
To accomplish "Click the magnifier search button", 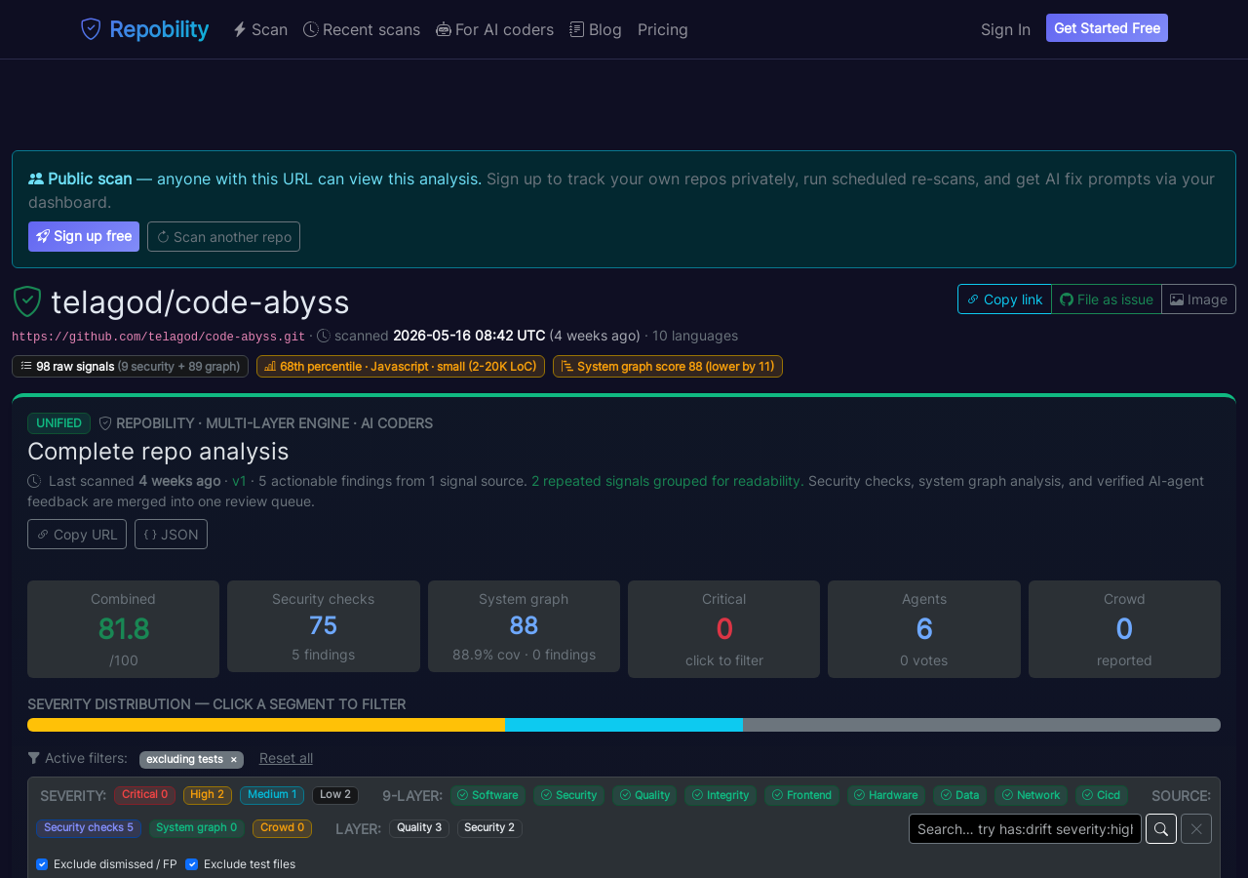I will point(1161,828).
